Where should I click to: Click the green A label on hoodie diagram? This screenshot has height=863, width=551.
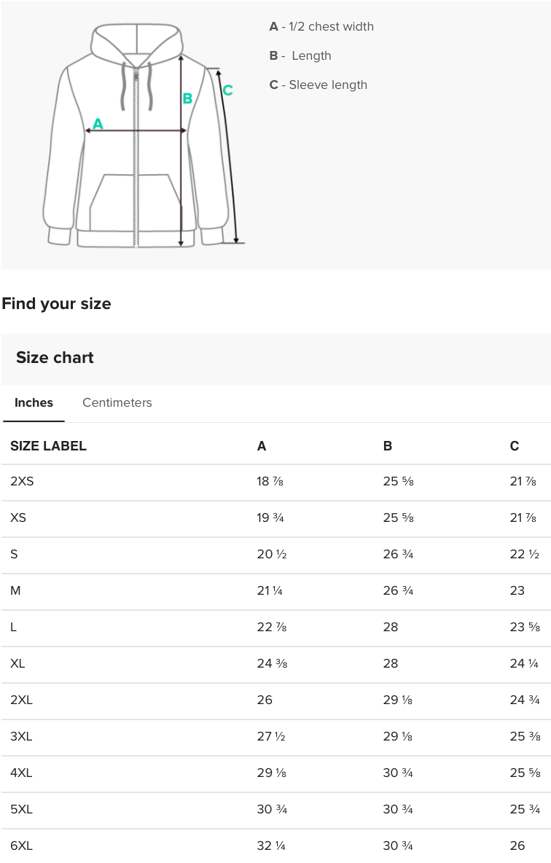98,124
